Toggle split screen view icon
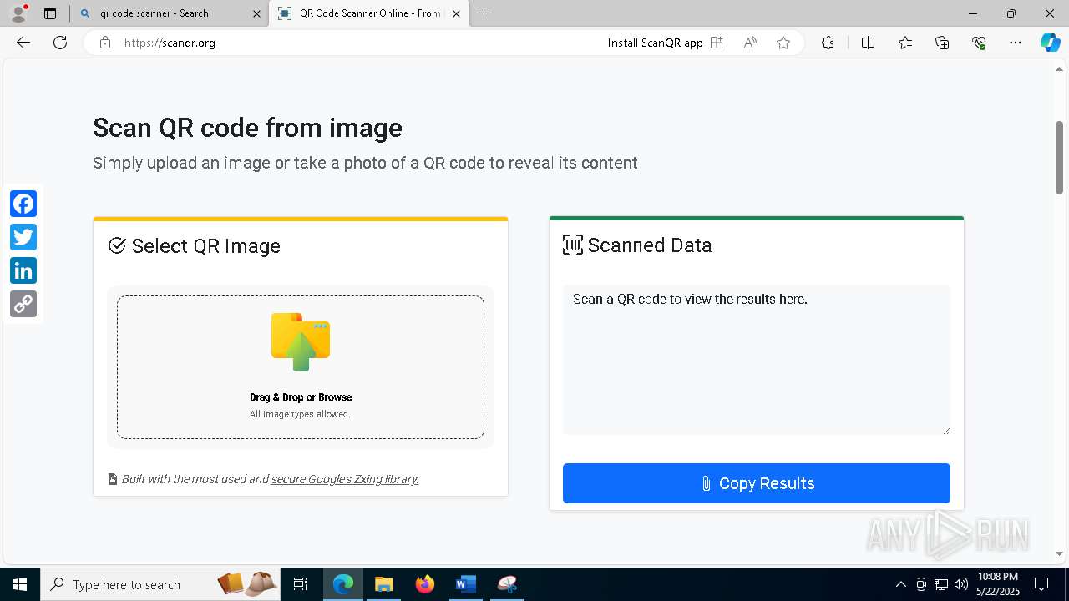 [x=868, y=43]
